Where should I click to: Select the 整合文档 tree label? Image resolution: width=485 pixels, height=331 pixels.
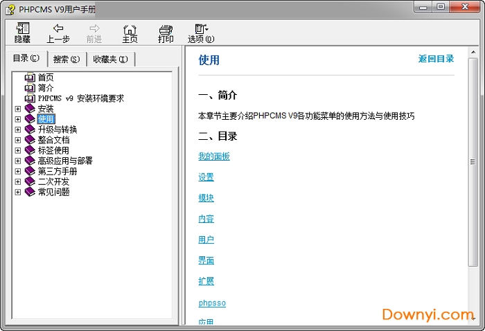[53, 140]
